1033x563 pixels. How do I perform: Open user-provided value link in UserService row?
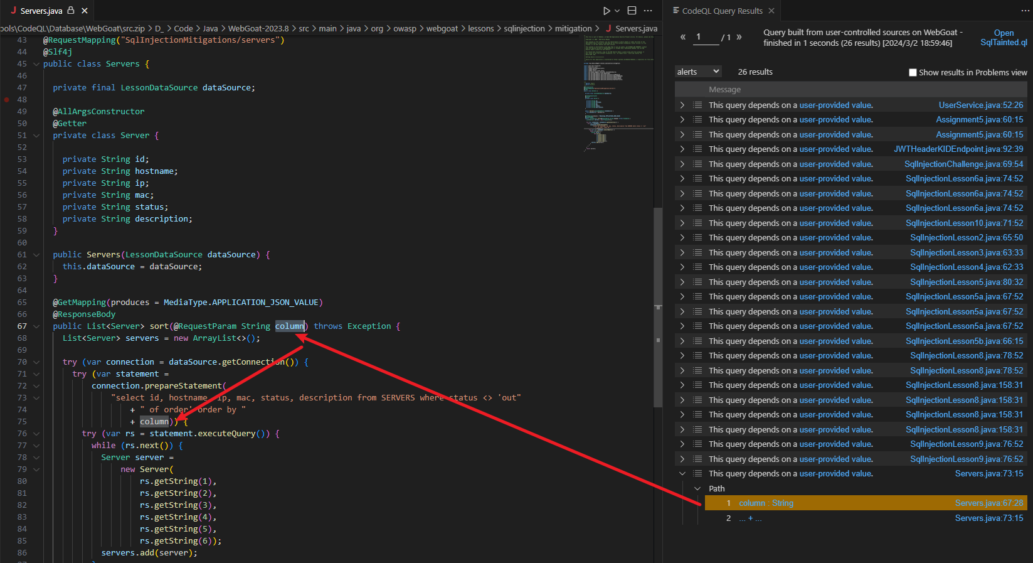coord(835,105)
